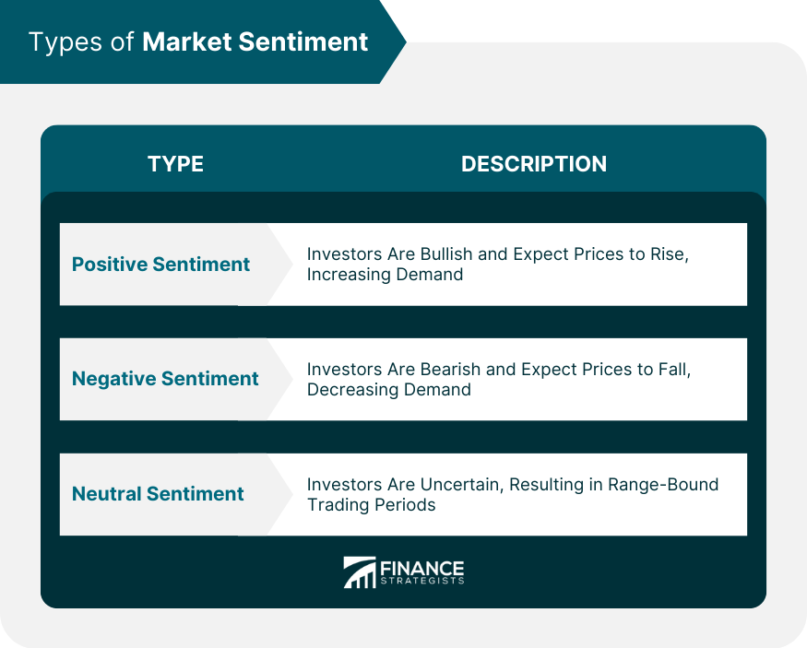807x648 pixels.
Task: Click the word "Bearish" in the description
Action: coord(454,369)
